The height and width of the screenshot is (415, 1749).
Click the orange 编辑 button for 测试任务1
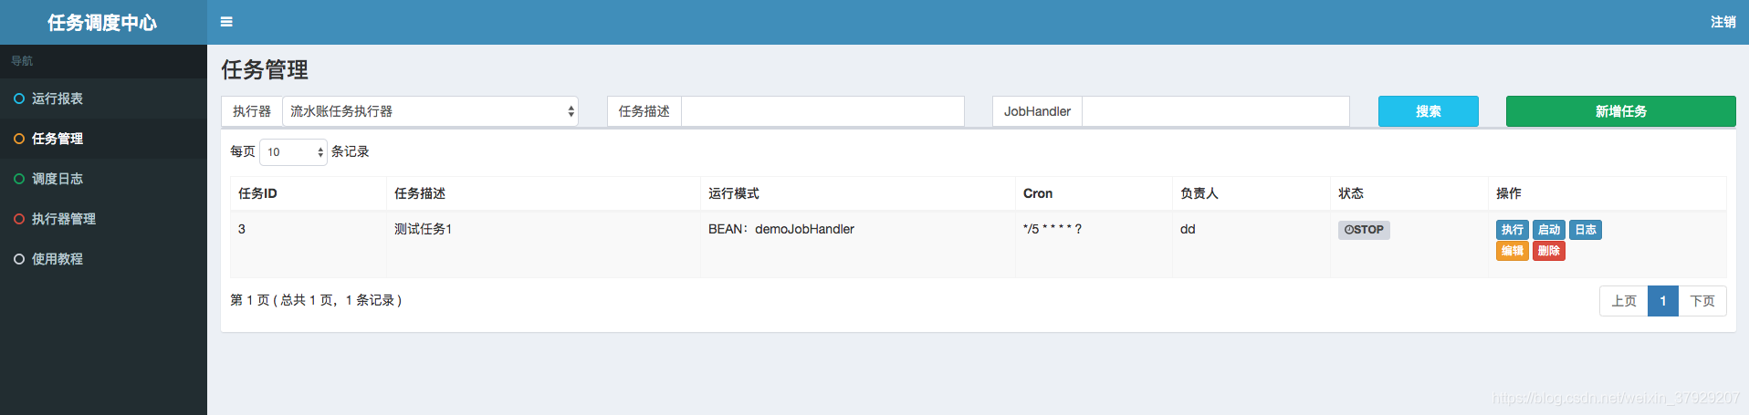click(1512, 251)
